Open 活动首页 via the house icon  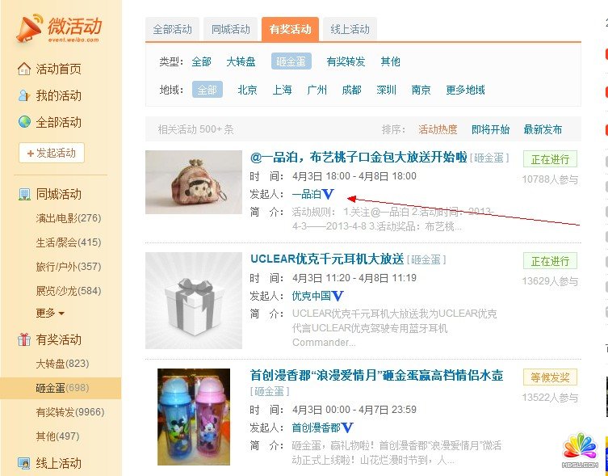24,69
